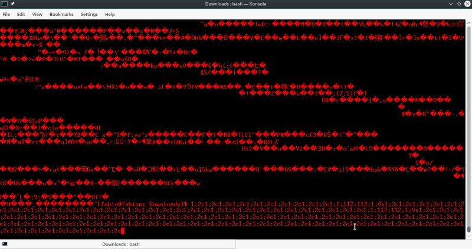Select the 'Downloads : bash' tab
Viewport: 472px width, 249px height.
[x=117, y=244]
